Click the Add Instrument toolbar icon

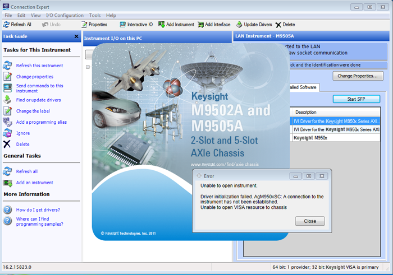pos(162,25)
